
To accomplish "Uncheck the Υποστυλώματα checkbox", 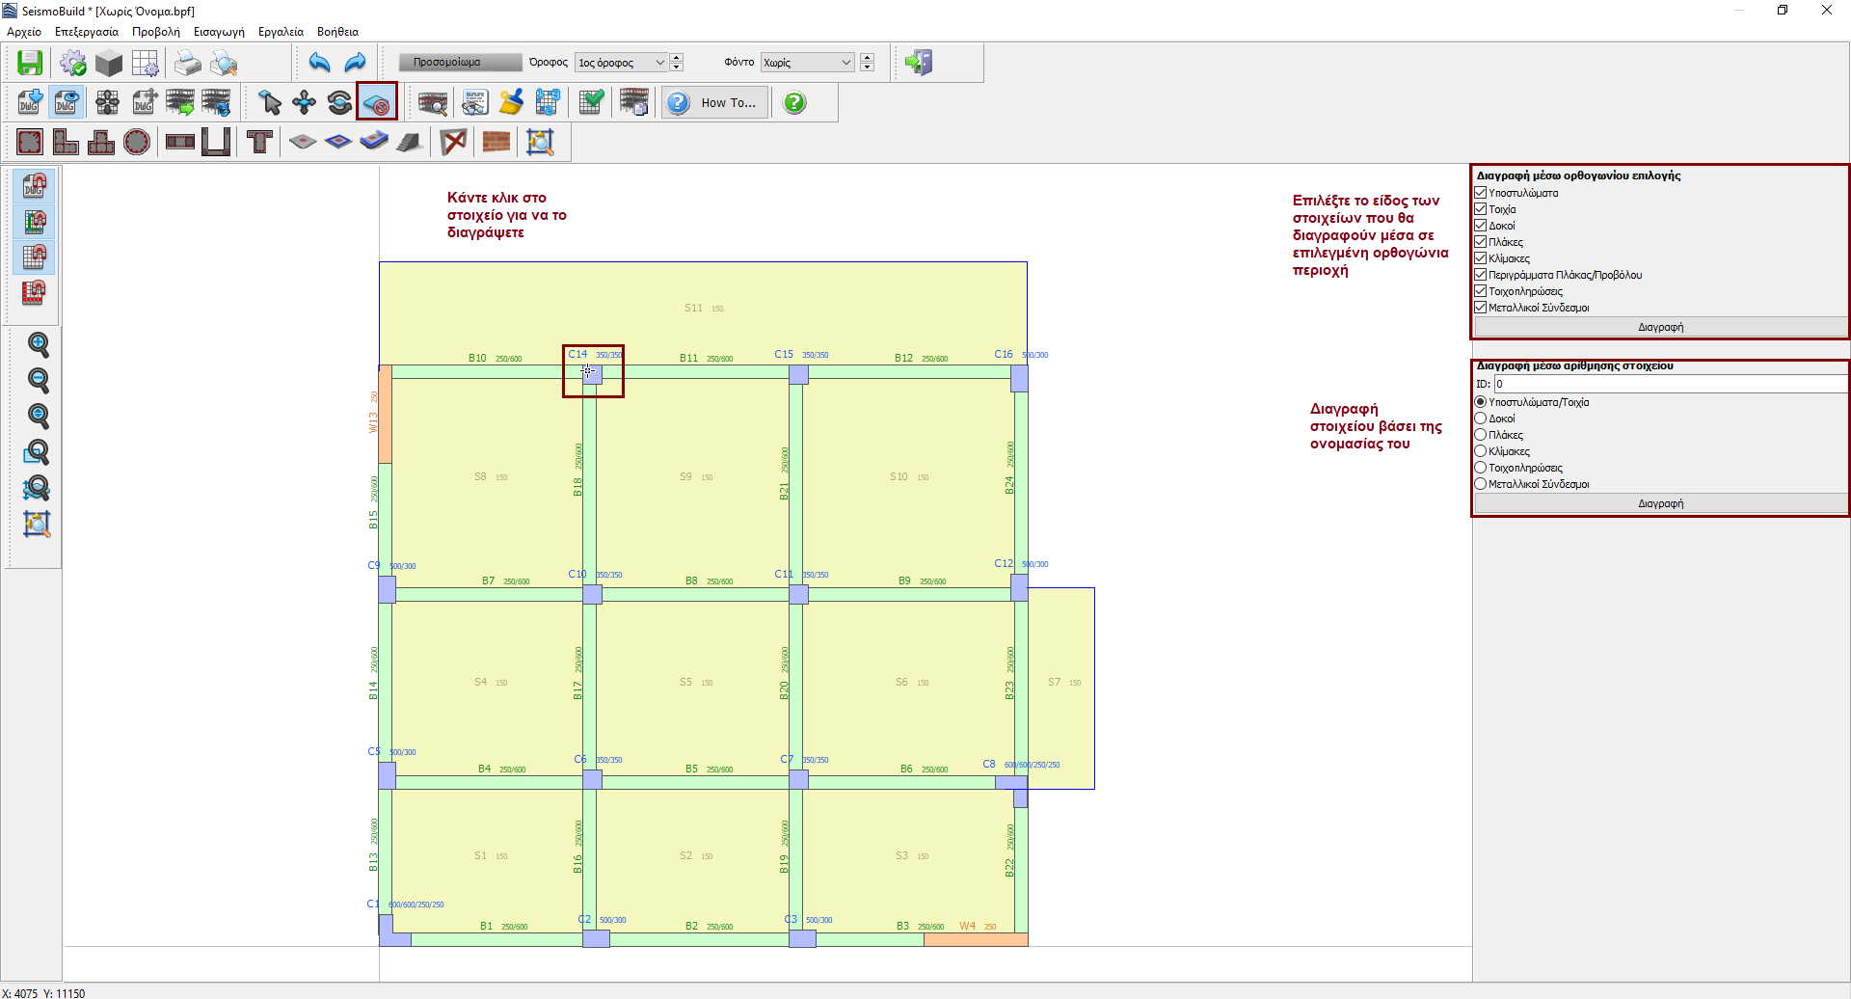I will 1481,193.
